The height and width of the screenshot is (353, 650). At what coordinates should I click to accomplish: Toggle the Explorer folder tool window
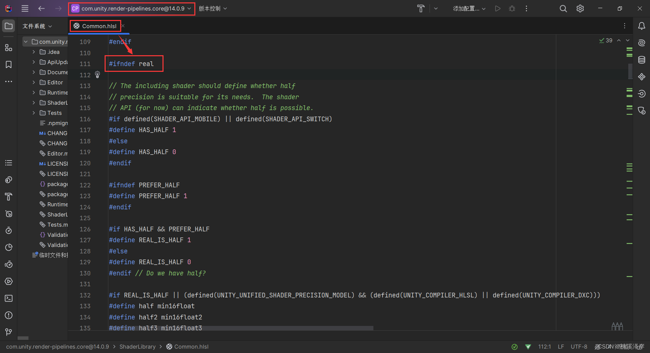point(9,26)
